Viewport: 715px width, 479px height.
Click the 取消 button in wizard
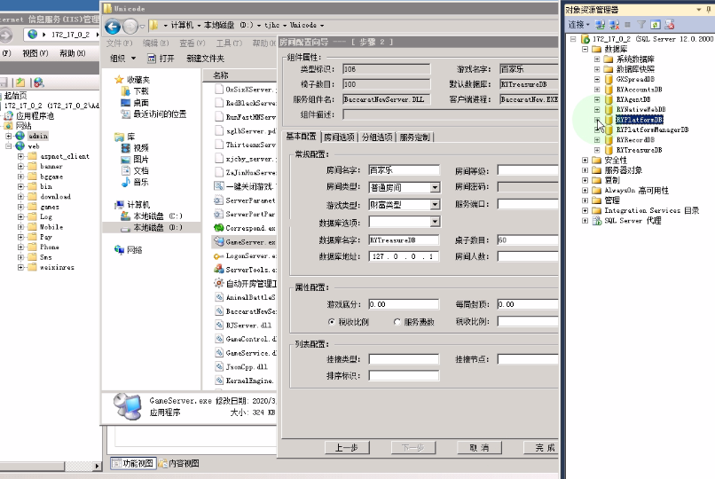(x=478, y=448)
